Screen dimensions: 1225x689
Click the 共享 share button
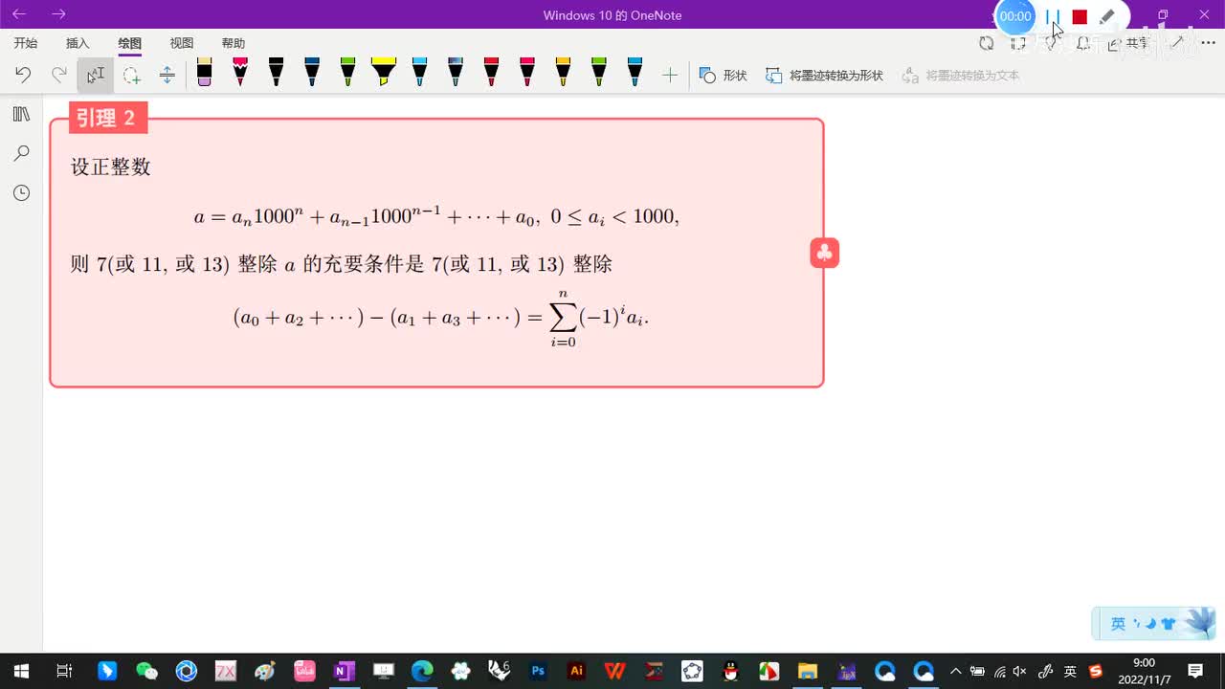coord(1128,43)
